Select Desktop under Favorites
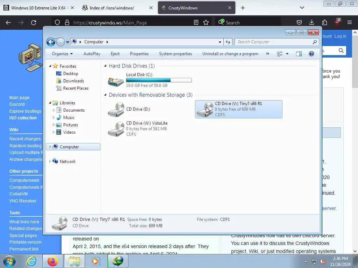Image resolution: width=358 pixels, height=268 pixels. (x=71, y=74)
